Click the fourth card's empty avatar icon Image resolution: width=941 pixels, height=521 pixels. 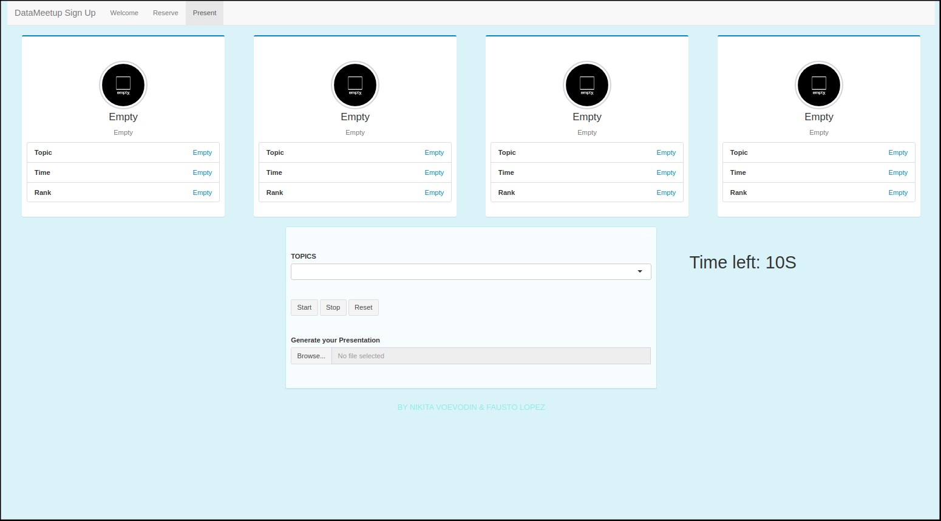click(819, 85)
